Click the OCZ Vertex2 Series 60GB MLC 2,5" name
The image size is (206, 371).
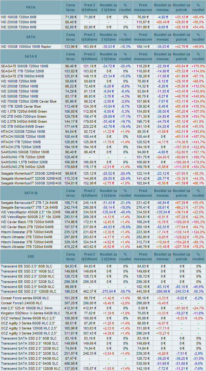coord(28,318)
